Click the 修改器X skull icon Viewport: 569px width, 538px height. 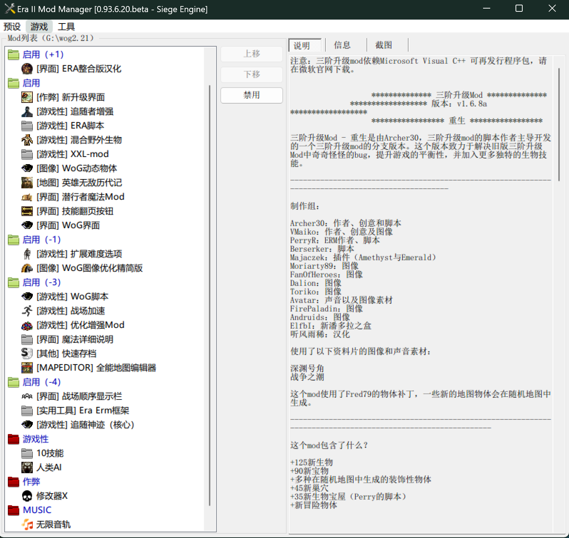(27, 496)
